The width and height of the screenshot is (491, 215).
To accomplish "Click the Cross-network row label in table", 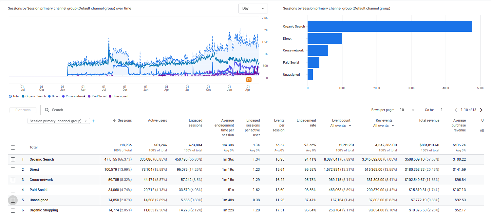I will 41,180.
